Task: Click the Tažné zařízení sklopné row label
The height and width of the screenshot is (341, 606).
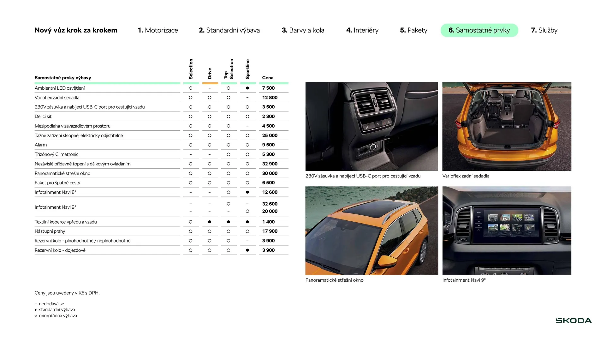Action: pyautogui.click(x=79, y=135)
